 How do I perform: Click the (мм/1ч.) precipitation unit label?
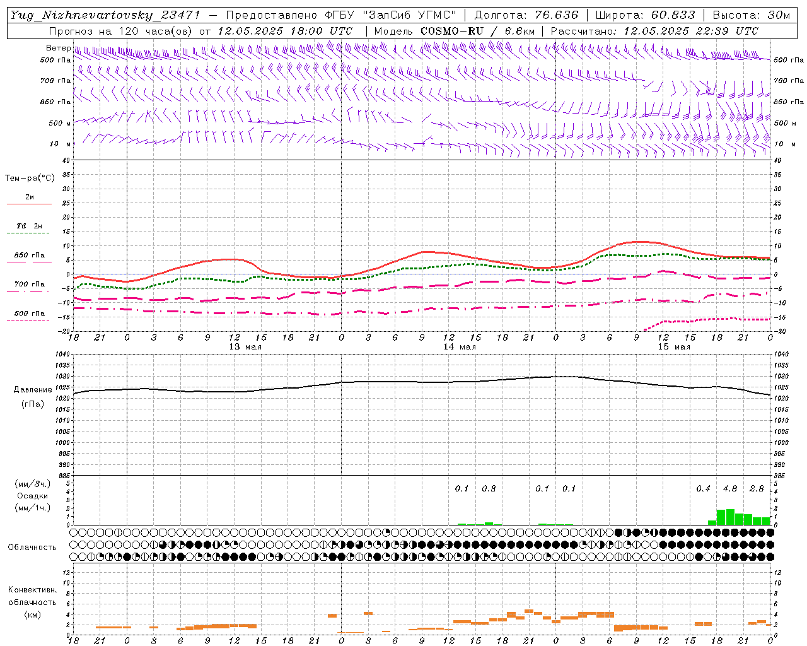pos(33,508)
